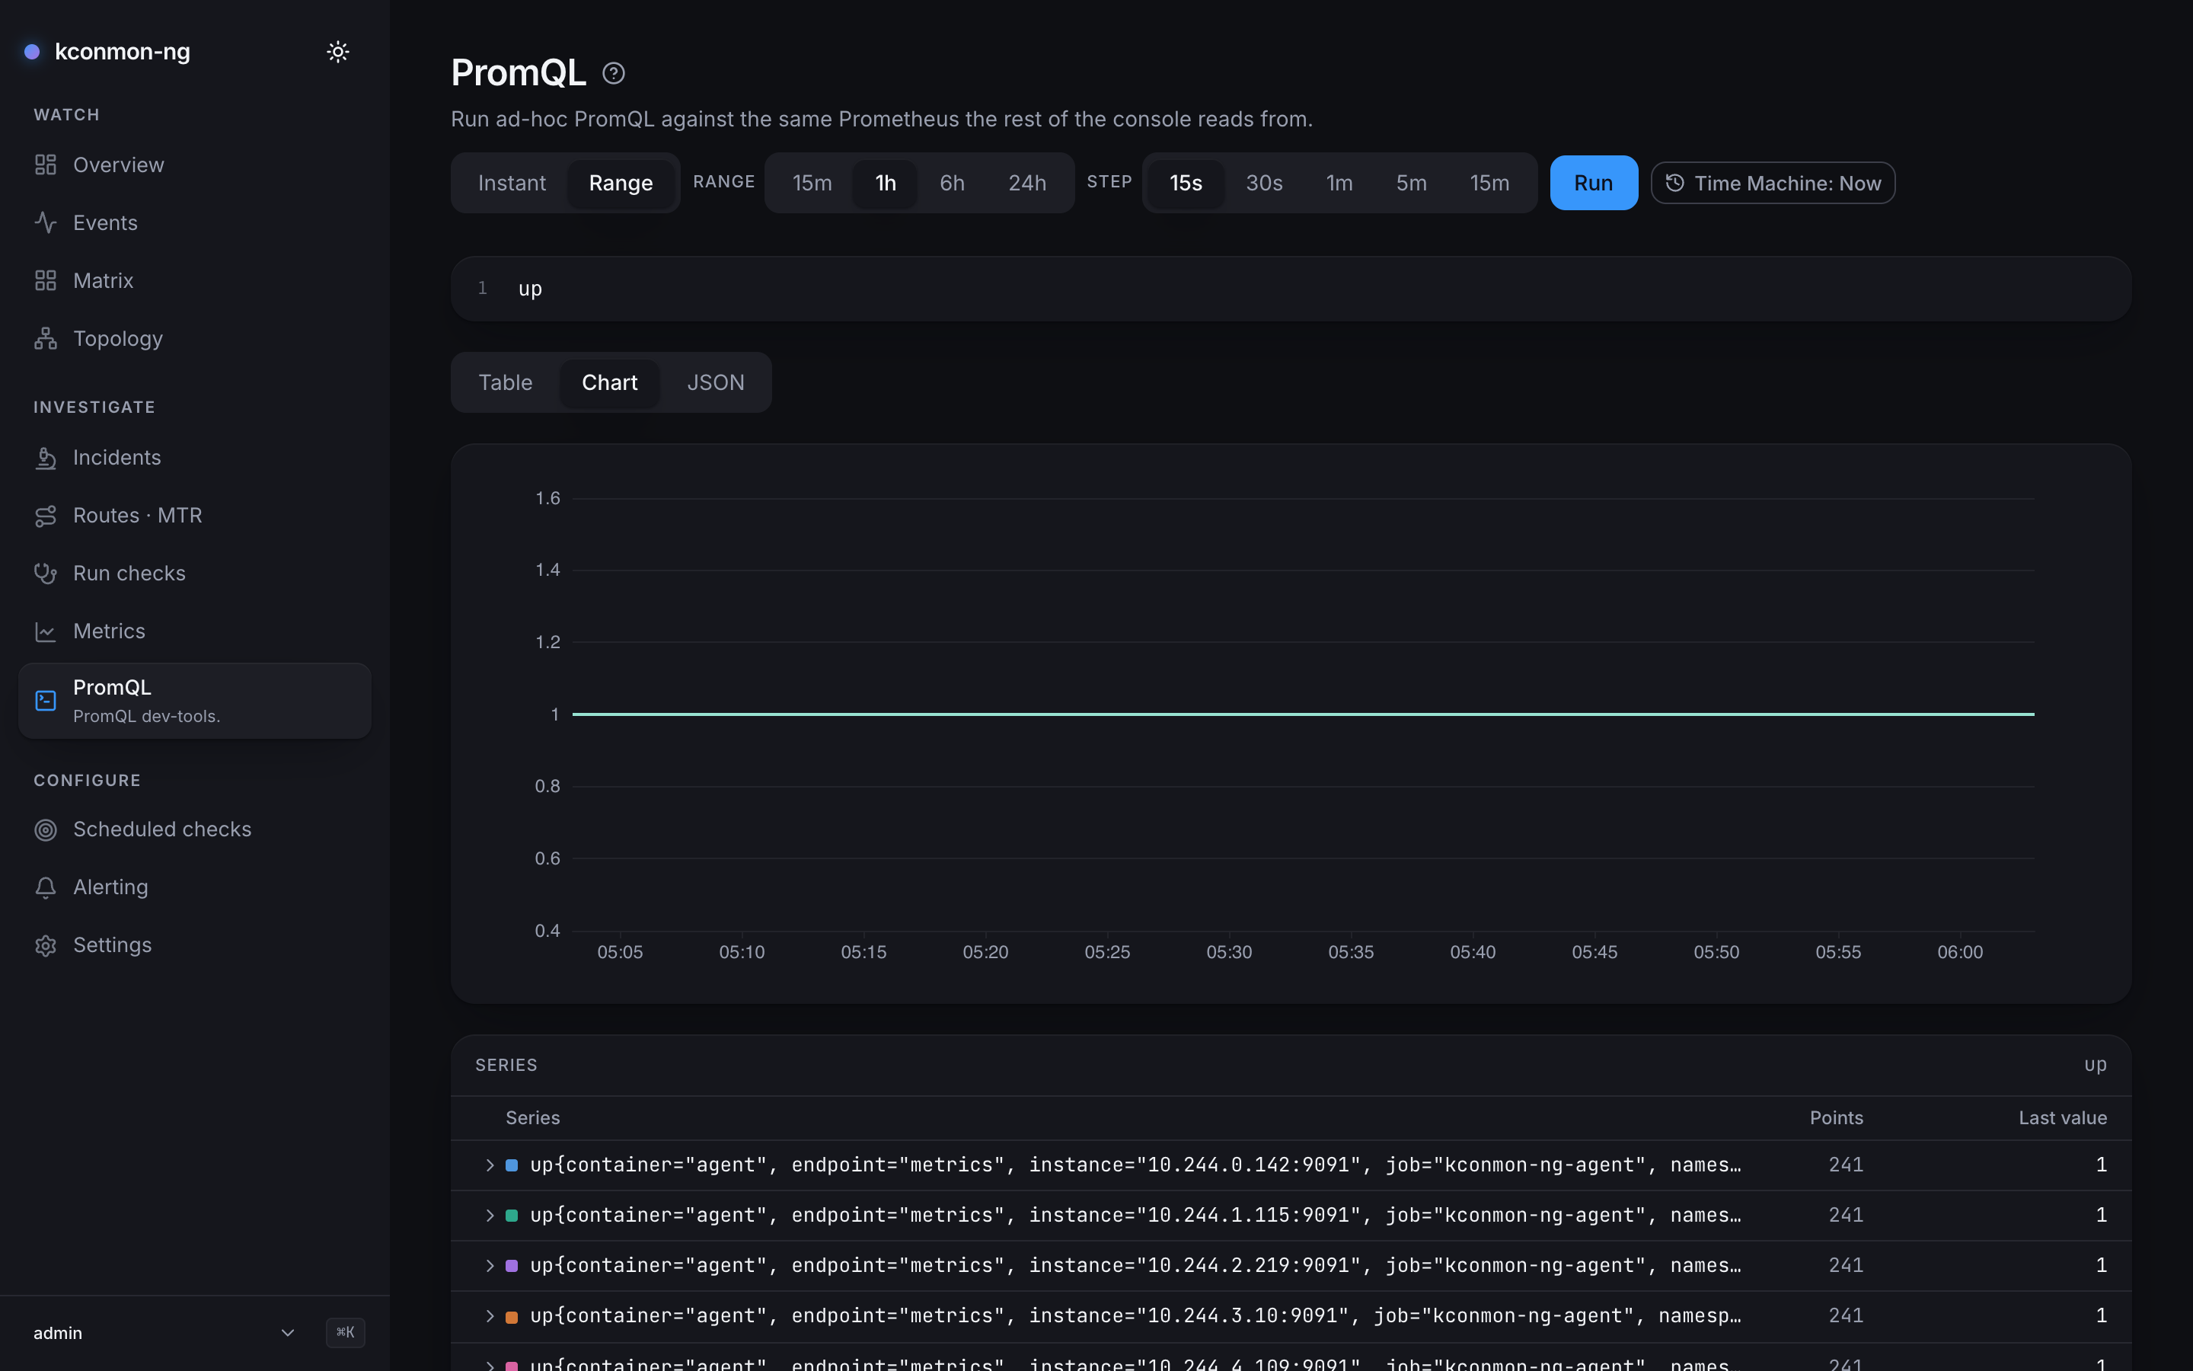Click the Topology network icon

[46, 339]
